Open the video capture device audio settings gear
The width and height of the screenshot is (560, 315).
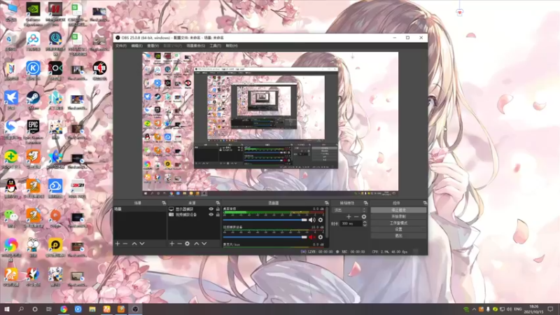click(x=321, y=237)
